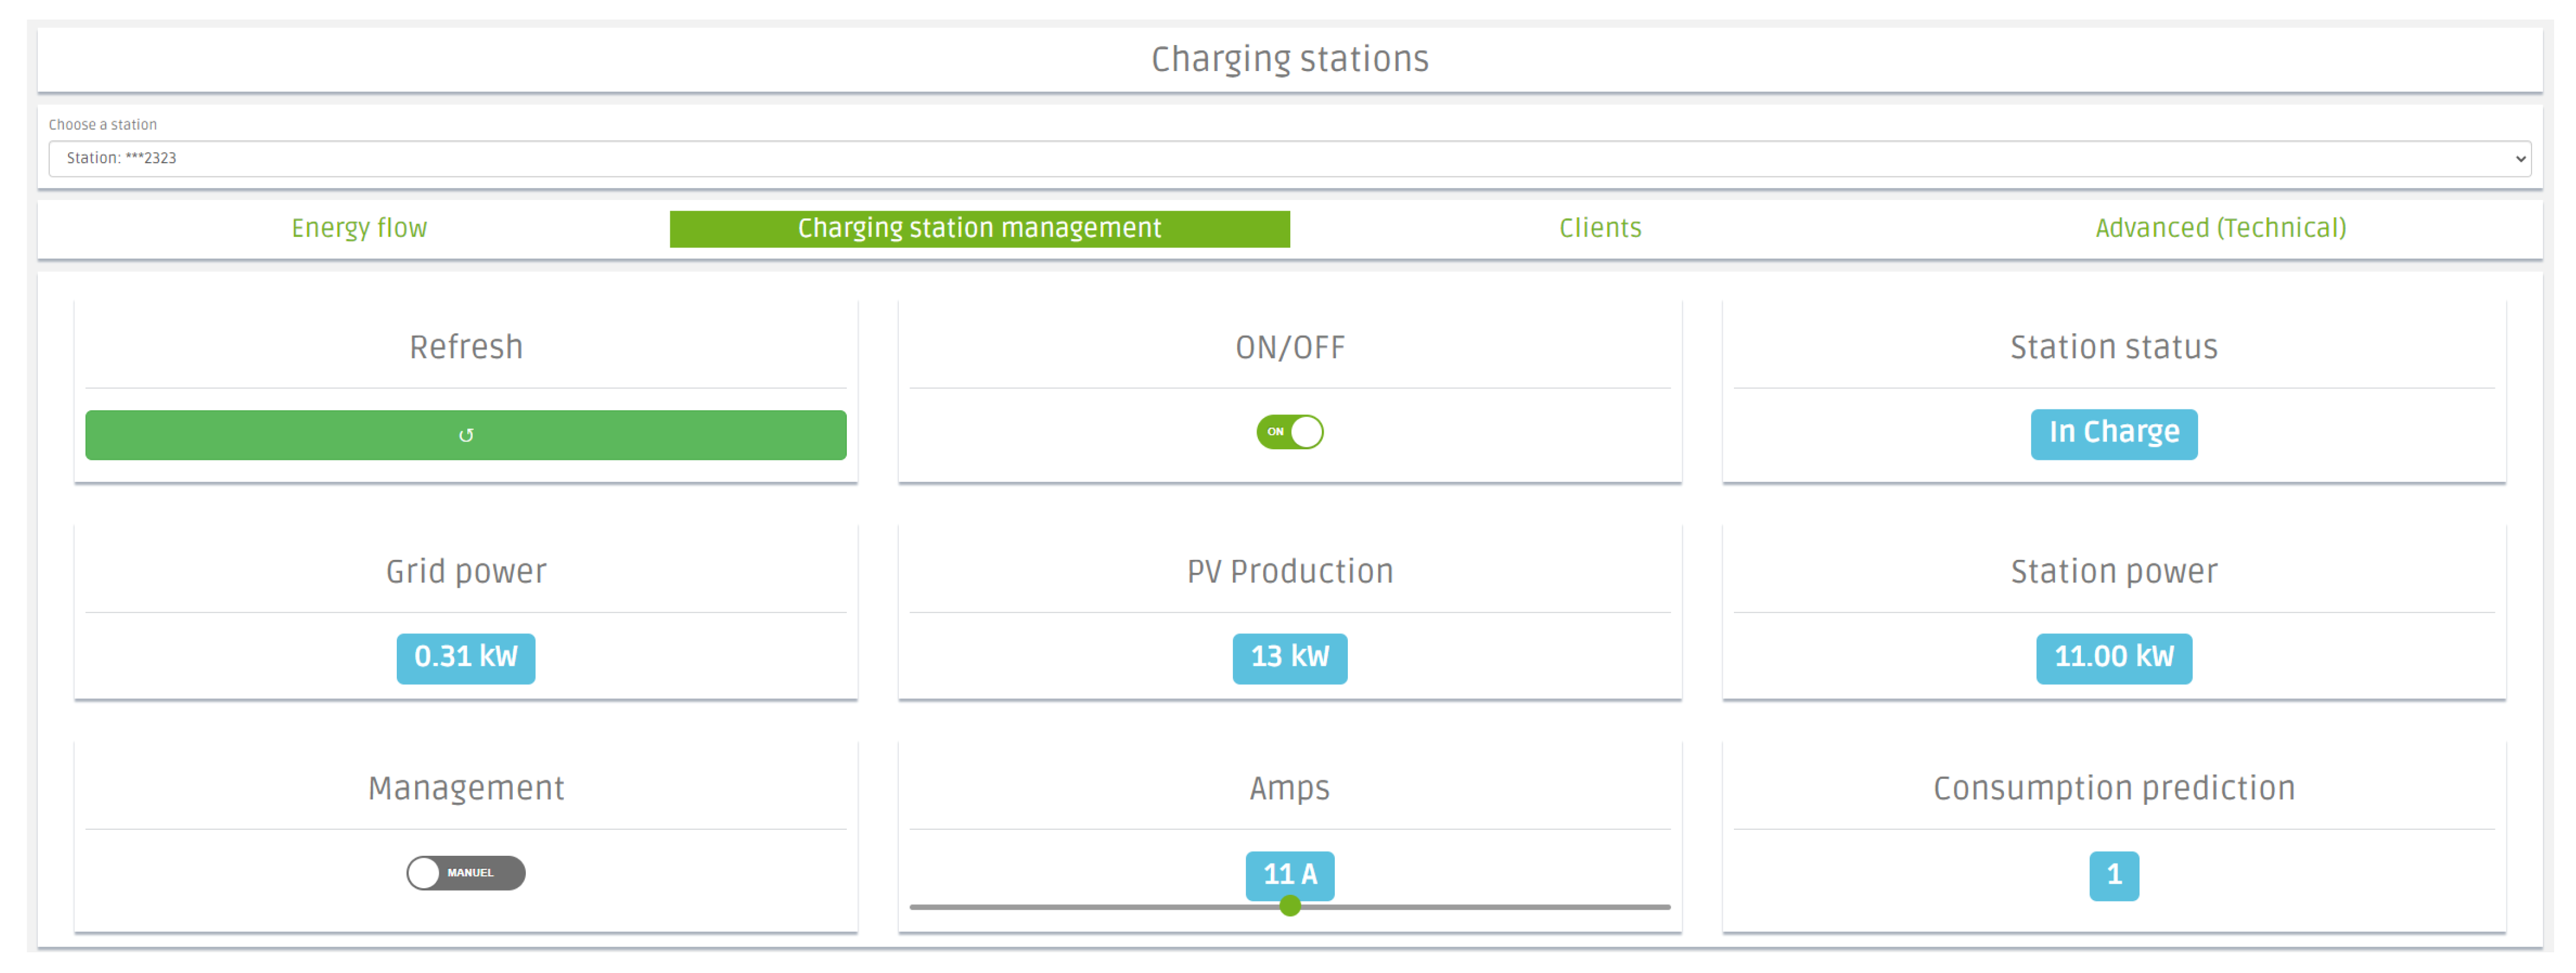Click the Station status card heading
The width and height of the screenshot is (2576, 973).
pyautogui.click(x=2113, y=347)
